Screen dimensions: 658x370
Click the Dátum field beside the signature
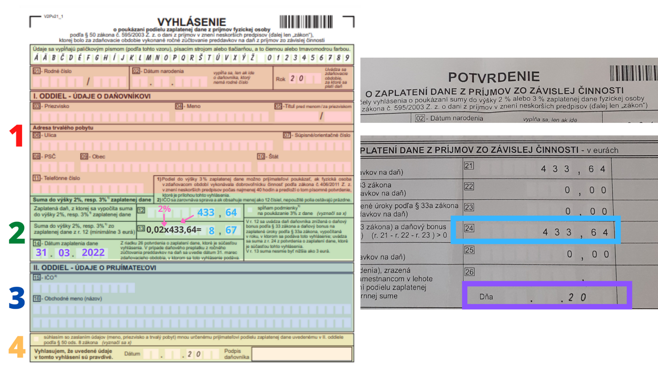181,354
